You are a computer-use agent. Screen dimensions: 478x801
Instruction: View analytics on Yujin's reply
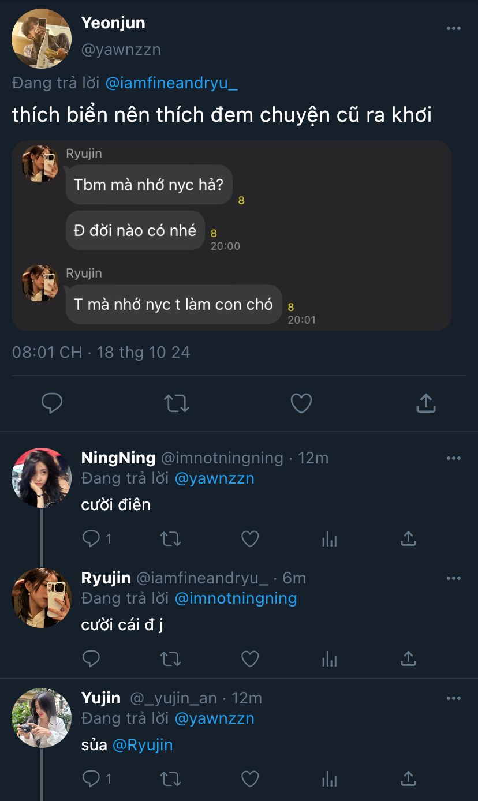click(329, 779)
